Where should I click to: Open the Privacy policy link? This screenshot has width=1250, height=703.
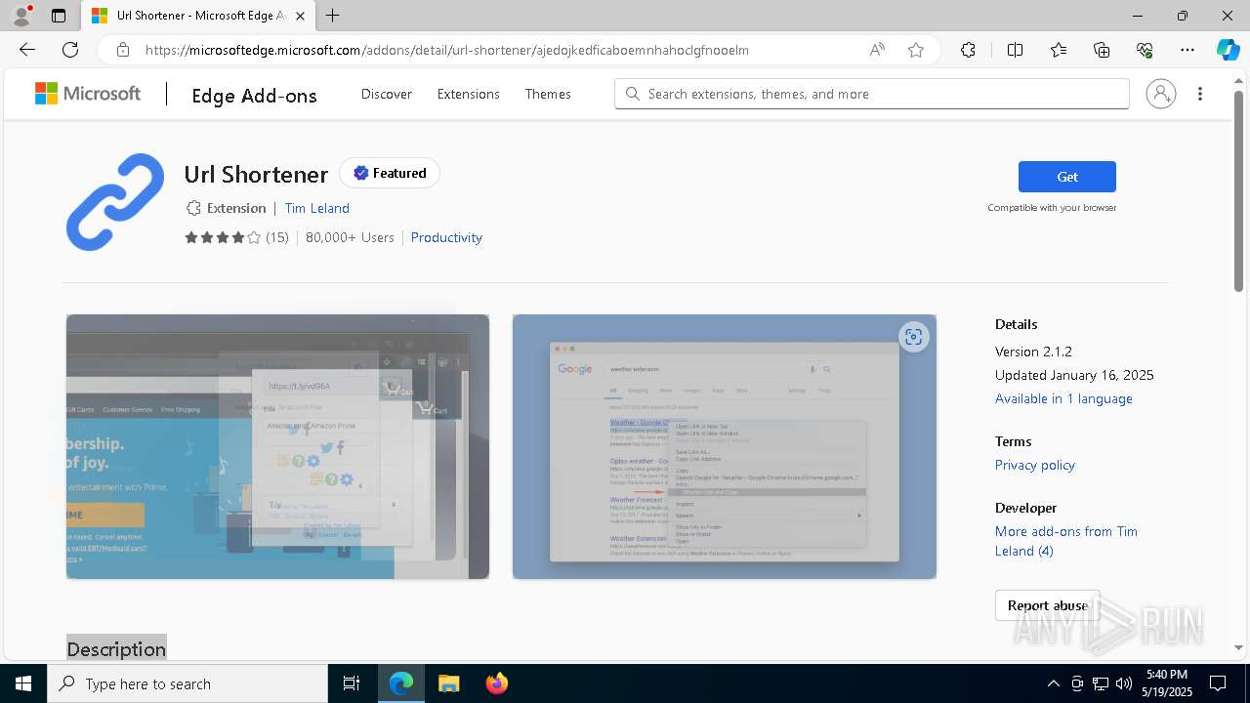point(1035,465)
